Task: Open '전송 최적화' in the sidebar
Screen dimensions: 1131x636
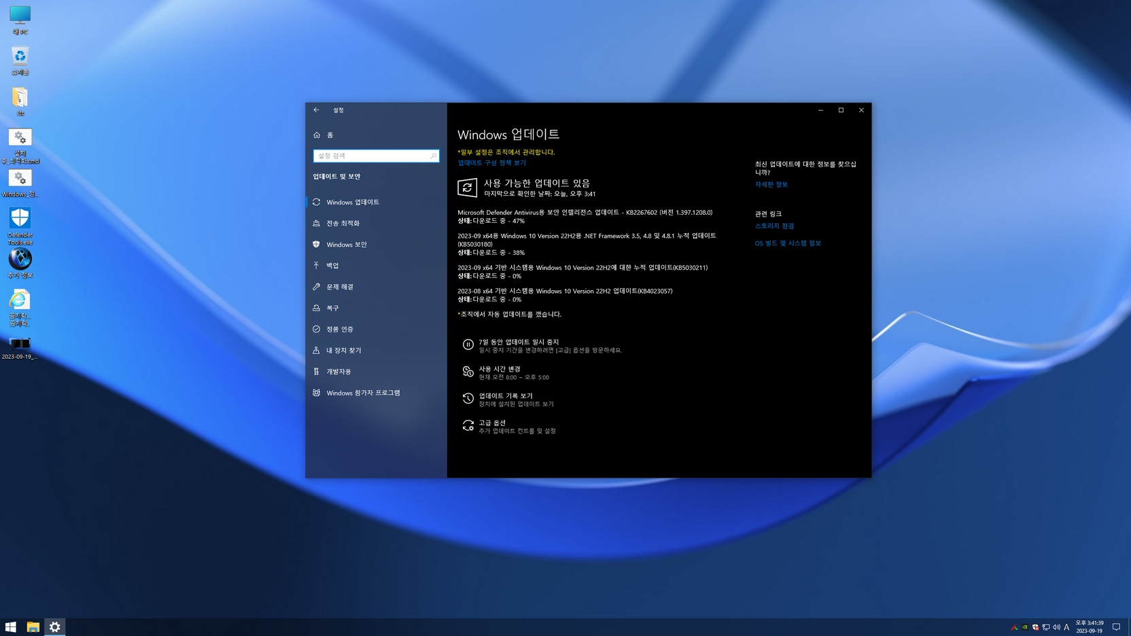Action: coord(376,223)
